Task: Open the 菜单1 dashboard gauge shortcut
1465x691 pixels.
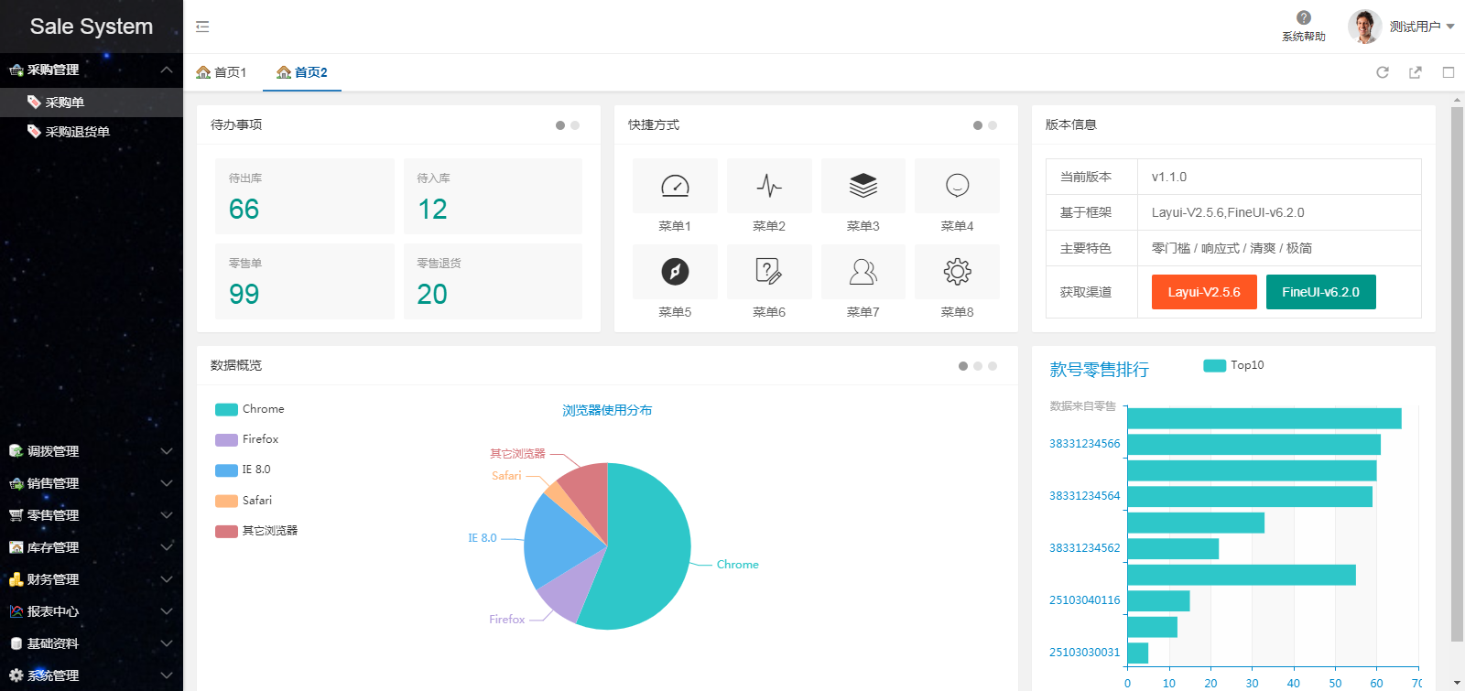Action: 675,186
